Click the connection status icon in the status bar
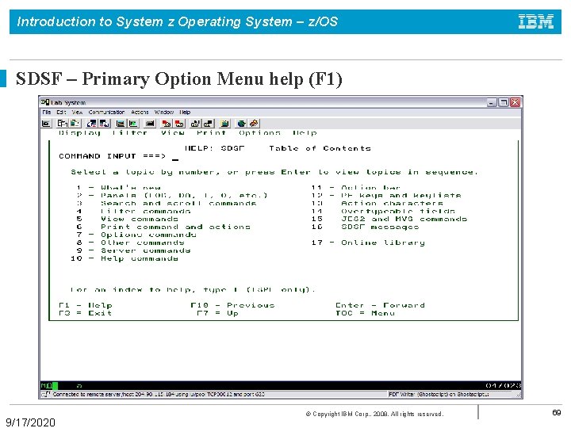571x428 pixels. tap(46, 394)
